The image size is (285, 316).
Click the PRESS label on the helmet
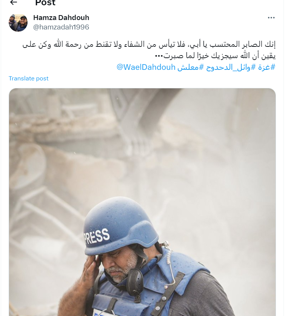(97, 236)
